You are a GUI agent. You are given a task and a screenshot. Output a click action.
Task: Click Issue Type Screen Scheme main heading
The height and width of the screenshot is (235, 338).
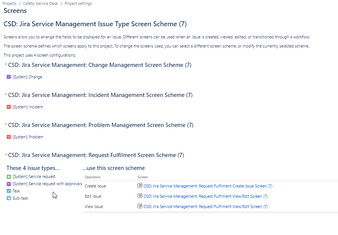[95, 24]
